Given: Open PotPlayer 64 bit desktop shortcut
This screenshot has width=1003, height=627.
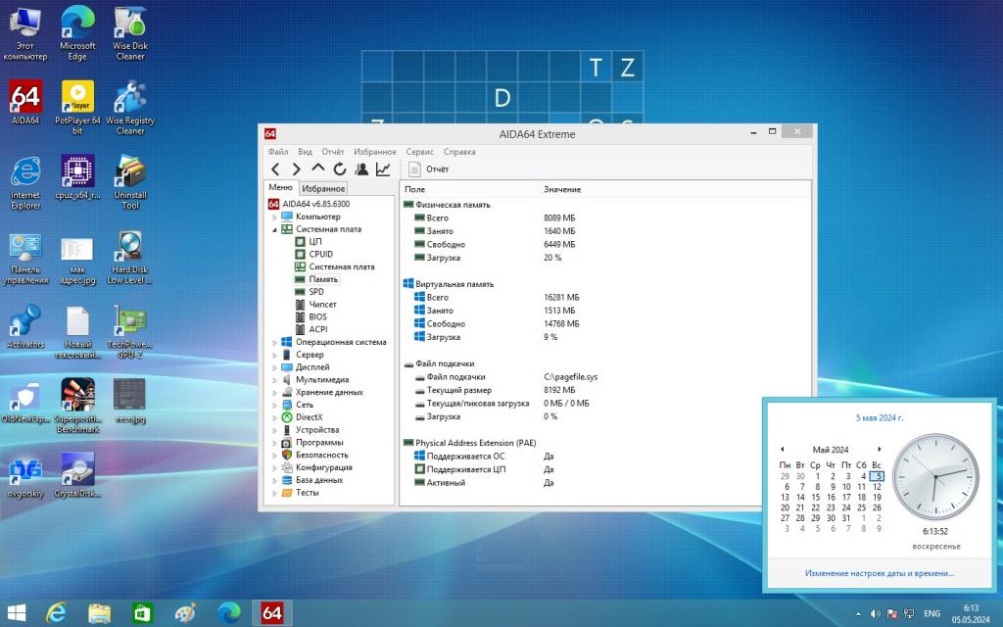Looking at the screenshot, I should point(77,107).
